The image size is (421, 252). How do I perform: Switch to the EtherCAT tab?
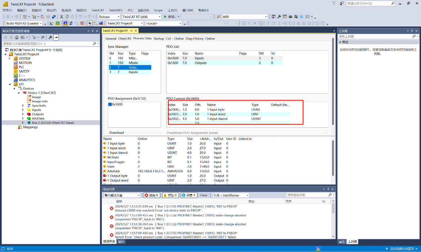tap(125, 39)
